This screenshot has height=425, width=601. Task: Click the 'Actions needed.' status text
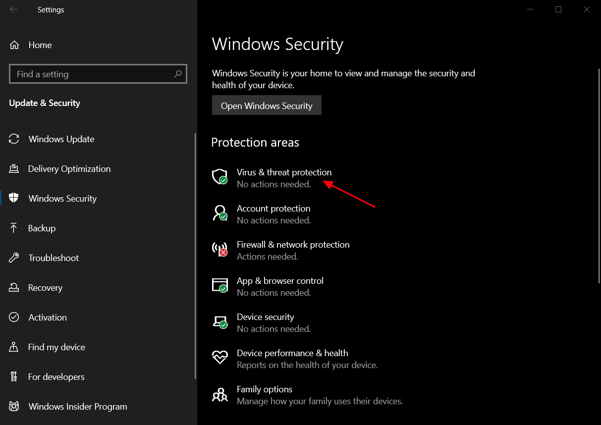pos(268,257)
